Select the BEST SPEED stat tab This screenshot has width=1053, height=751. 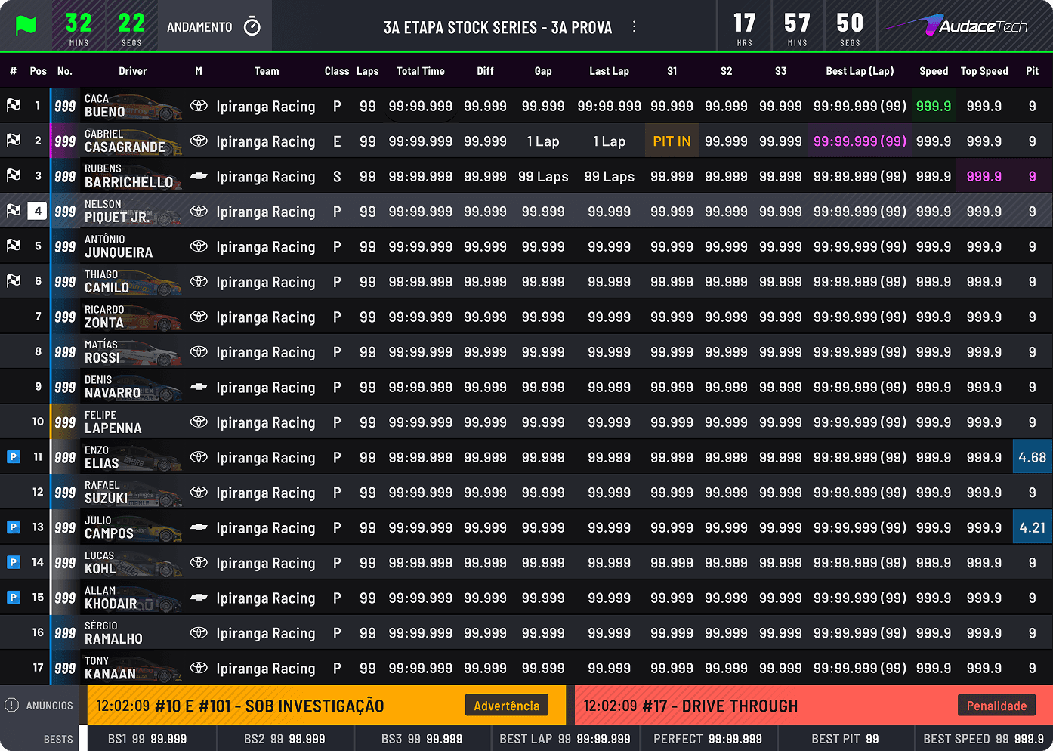982,738
